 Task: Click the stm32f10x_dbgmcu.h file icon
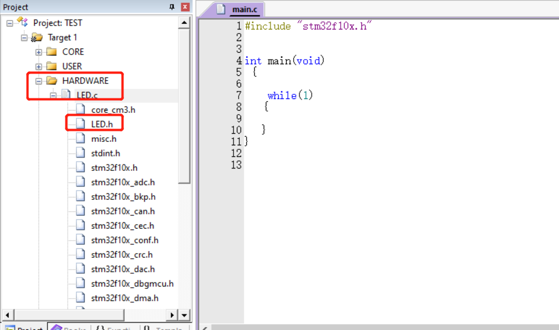click(81, 283)
